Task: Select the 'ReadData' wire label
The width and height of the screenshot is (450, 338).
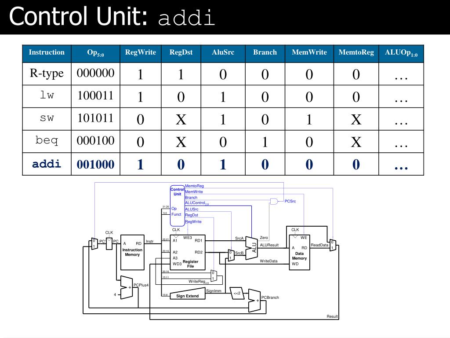Action: [319, 245]
